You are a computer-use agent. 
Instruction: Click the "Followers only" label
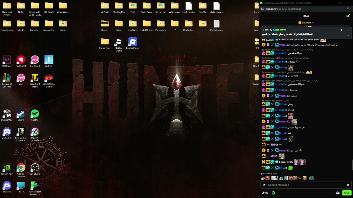pyautogui.click(x=270, y=174)
